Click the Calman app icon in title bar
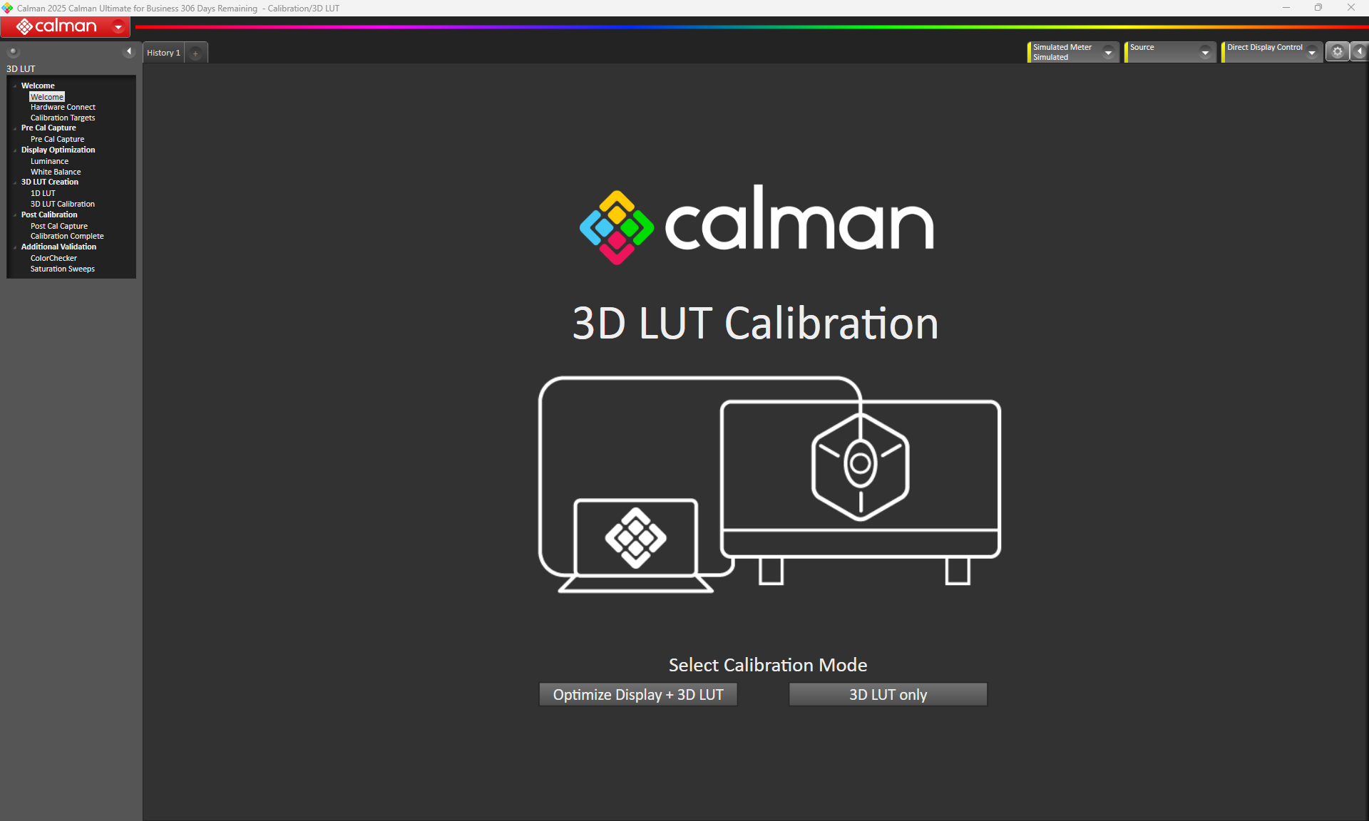The image size is (1369, 821). [7, 8]
